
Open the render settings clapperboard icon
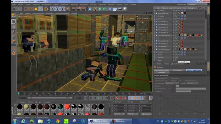(x=84, y=9)
